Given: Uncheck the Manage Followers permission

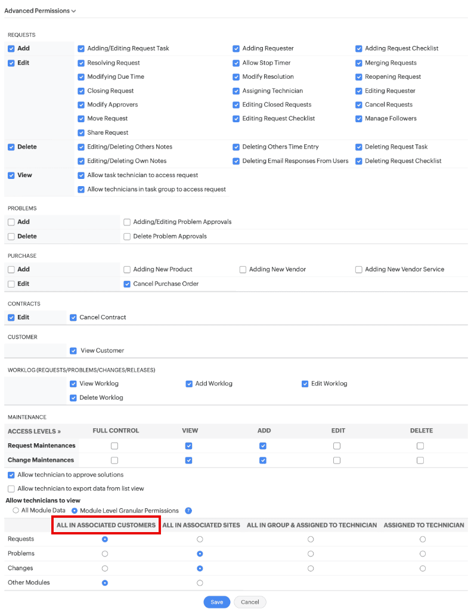Looking at the screenshot, I should pos(359,119).
